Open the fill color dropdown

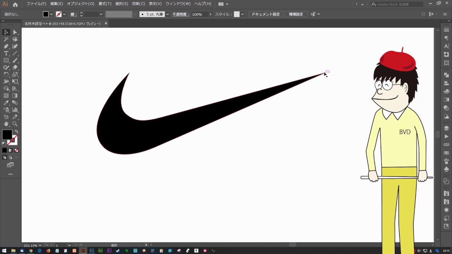tap(52, 14)
